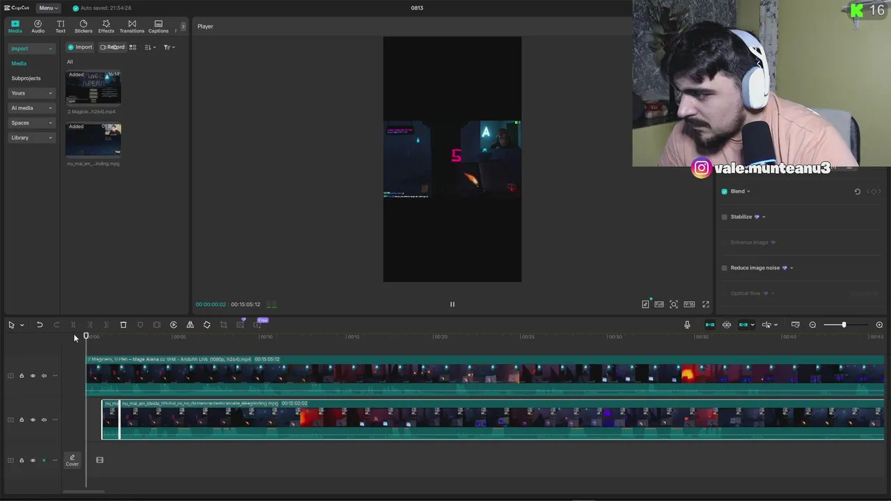This screenshot has width=891, height=501.
Task: Enter fullscreen player mode
Action: (x=705, y=304)
